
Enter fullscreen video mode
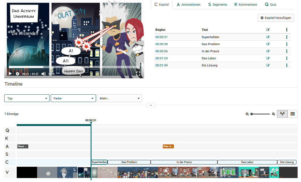pos(138,73)
